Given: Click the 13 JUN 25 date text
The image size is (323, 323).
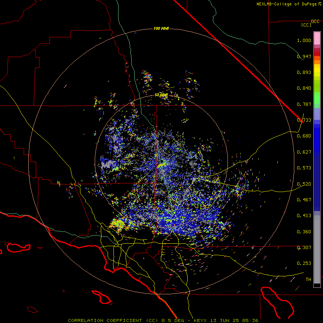Looking at the screenshot, I should 224,320.
